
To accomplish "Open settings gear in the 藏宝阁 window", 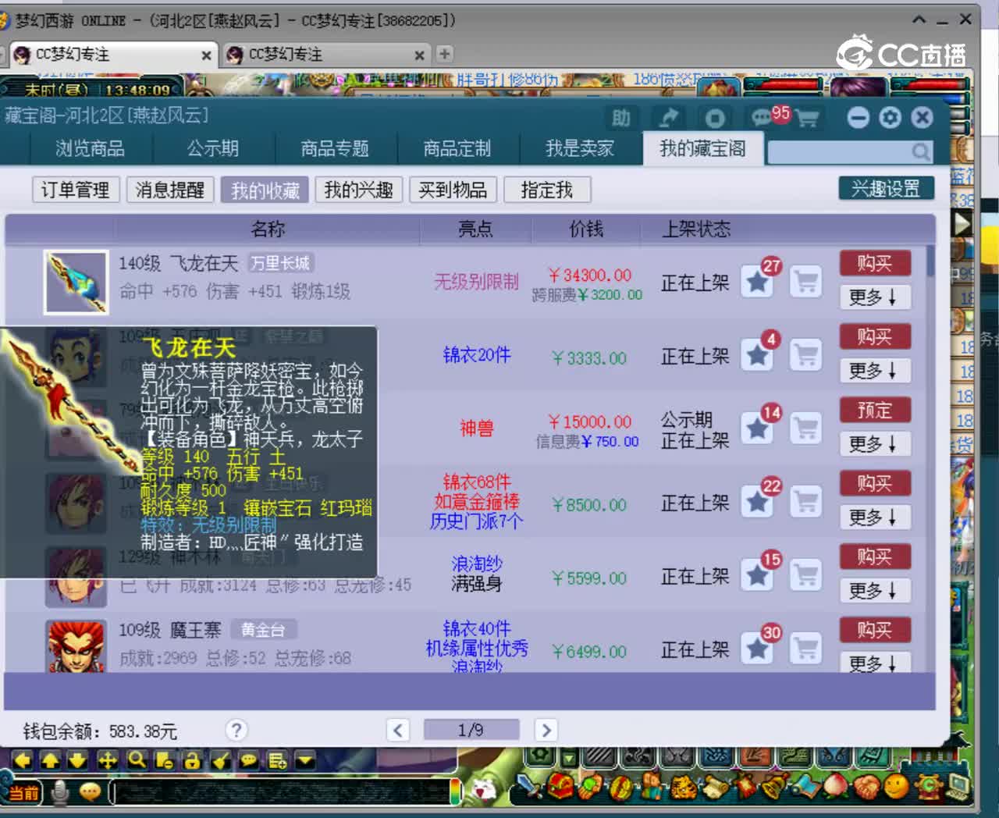I will coord(890,117).
